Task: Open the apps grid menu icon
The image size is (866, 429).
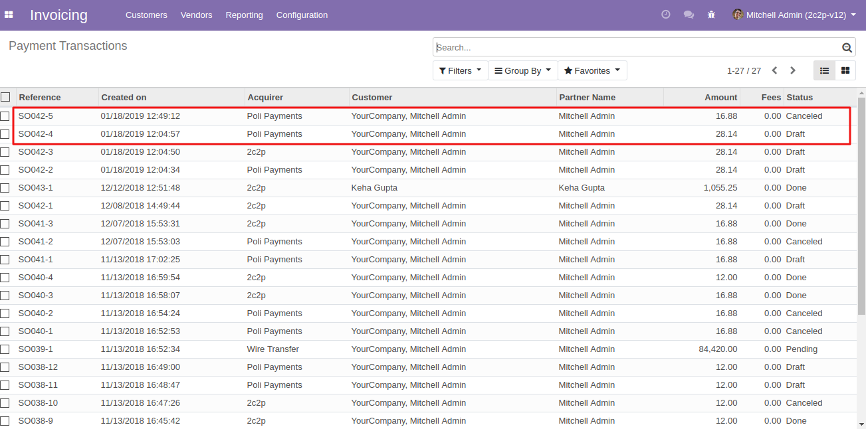Action: coord(9,15)
